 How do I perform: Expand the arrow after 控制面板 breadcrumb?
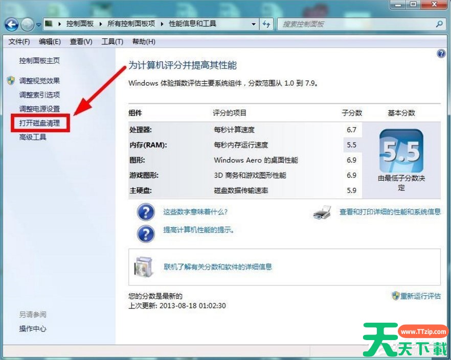click(101, 24)
